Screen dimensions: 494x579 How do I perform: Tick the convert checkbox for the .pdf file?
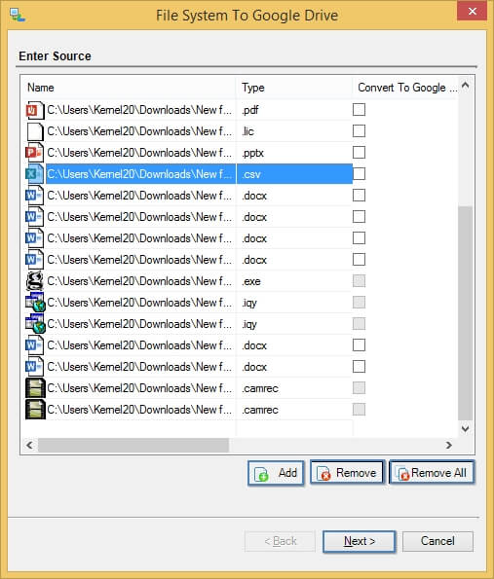point(359,110)
